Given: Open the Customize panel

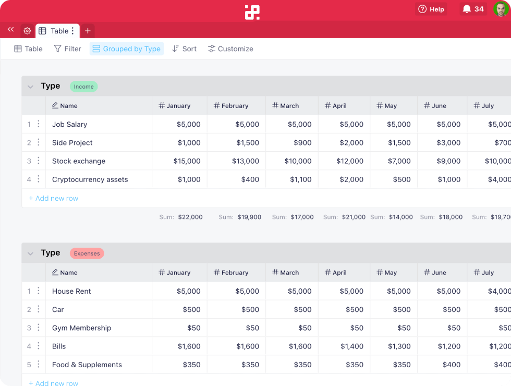Looking at the screenshot, I should (x=230, y=49).
